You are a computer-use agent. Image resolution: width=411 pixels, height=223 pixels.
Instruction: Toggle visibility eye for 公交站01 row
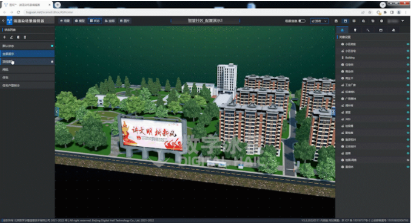[x=408, y=146]
